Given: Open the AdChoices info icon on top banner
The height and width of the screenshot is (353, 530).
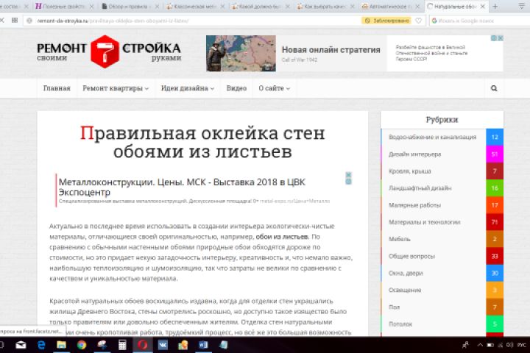Looking at the screenshot, I should pos(494,38).
